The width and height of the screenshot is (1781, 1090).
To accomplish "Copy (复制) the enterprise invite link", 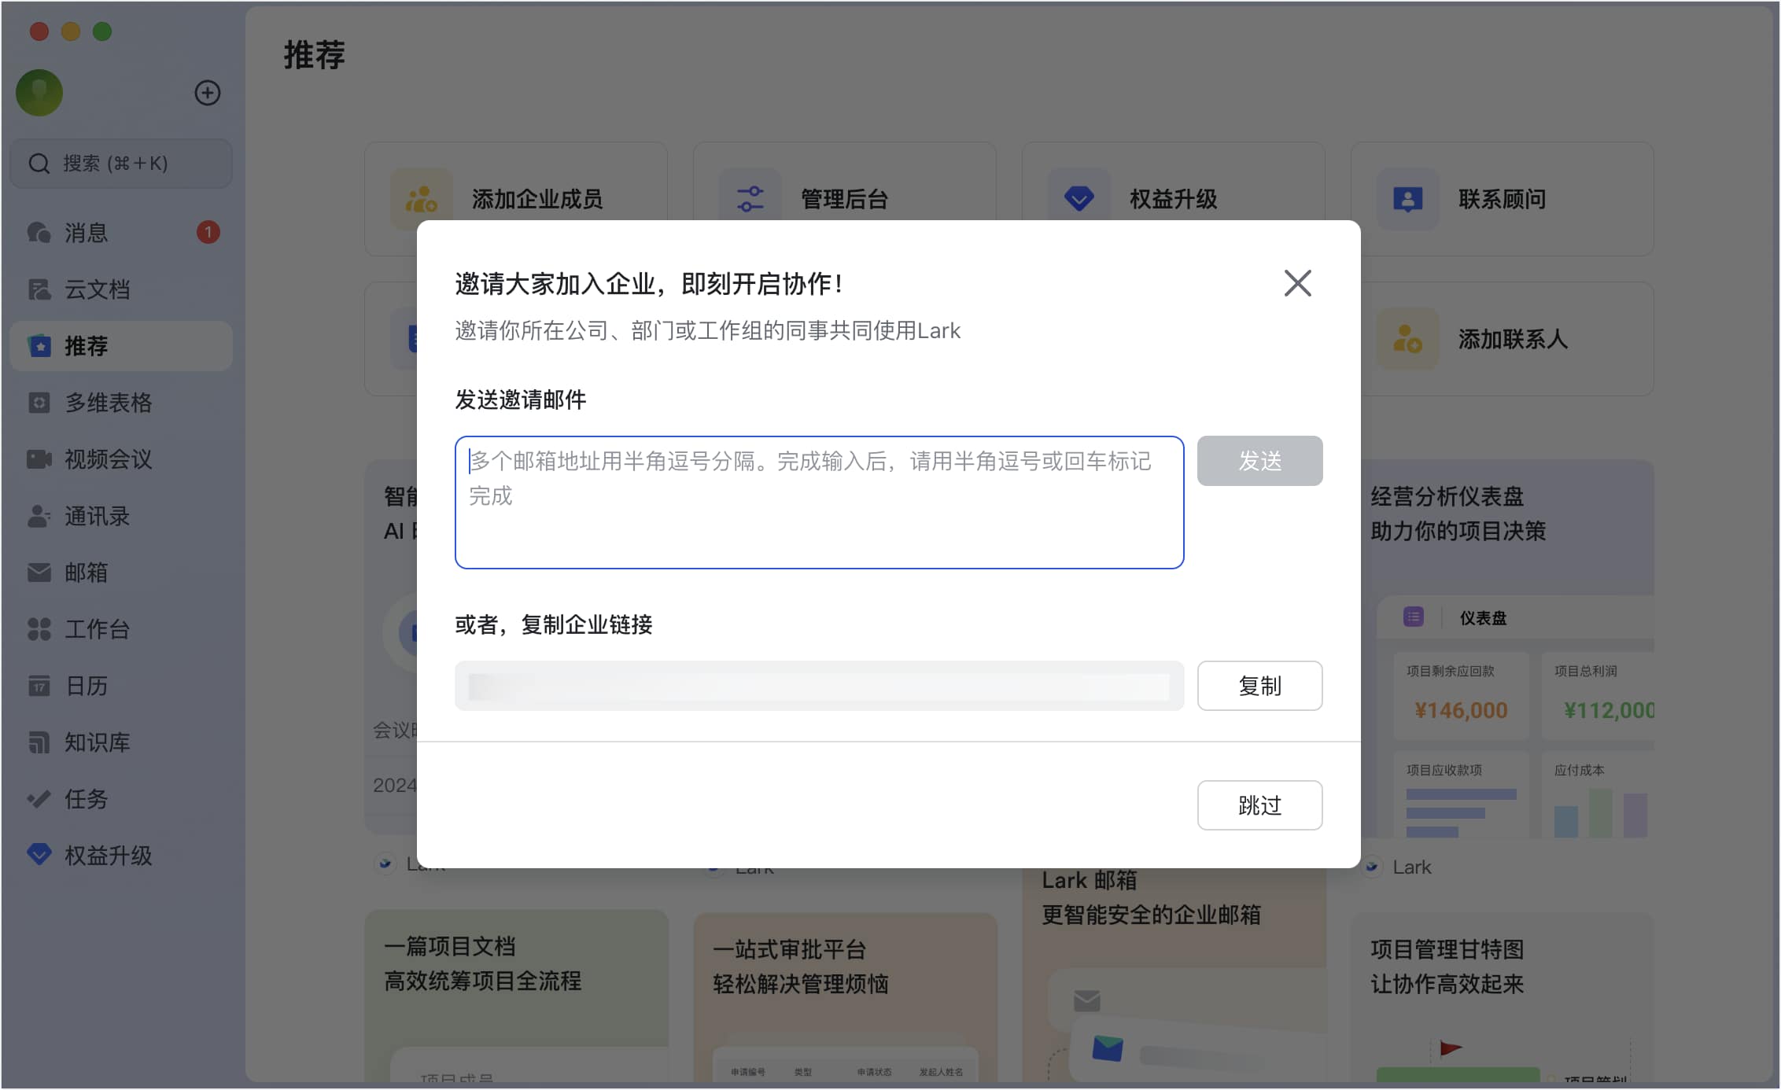I will tap(1259, 686).
